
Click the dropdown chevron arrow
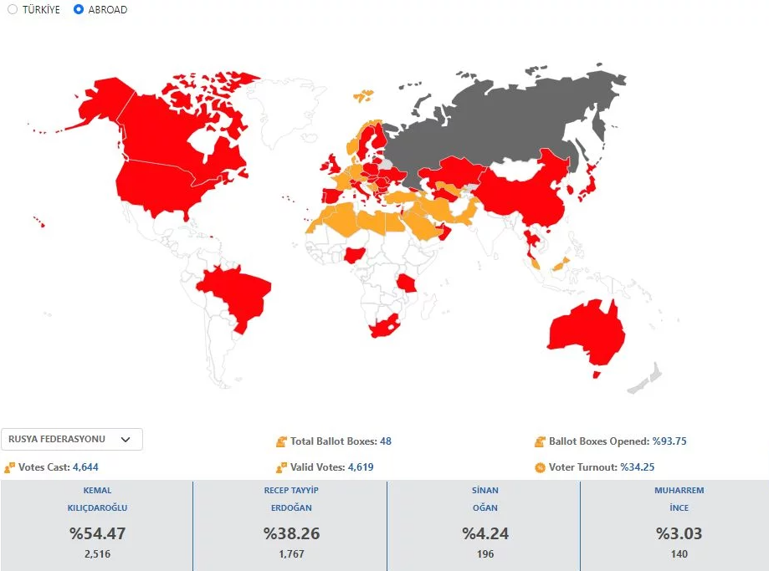126,439
